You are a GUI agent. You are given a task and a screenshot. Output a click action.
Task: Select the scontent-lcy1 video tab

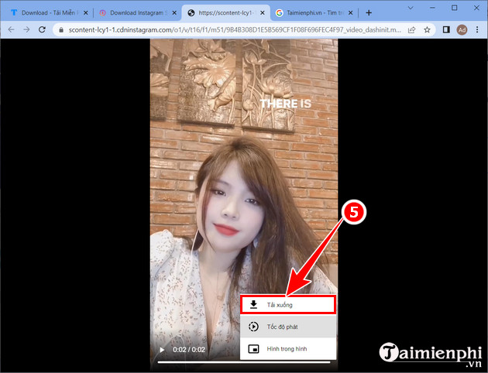(226, 12)
